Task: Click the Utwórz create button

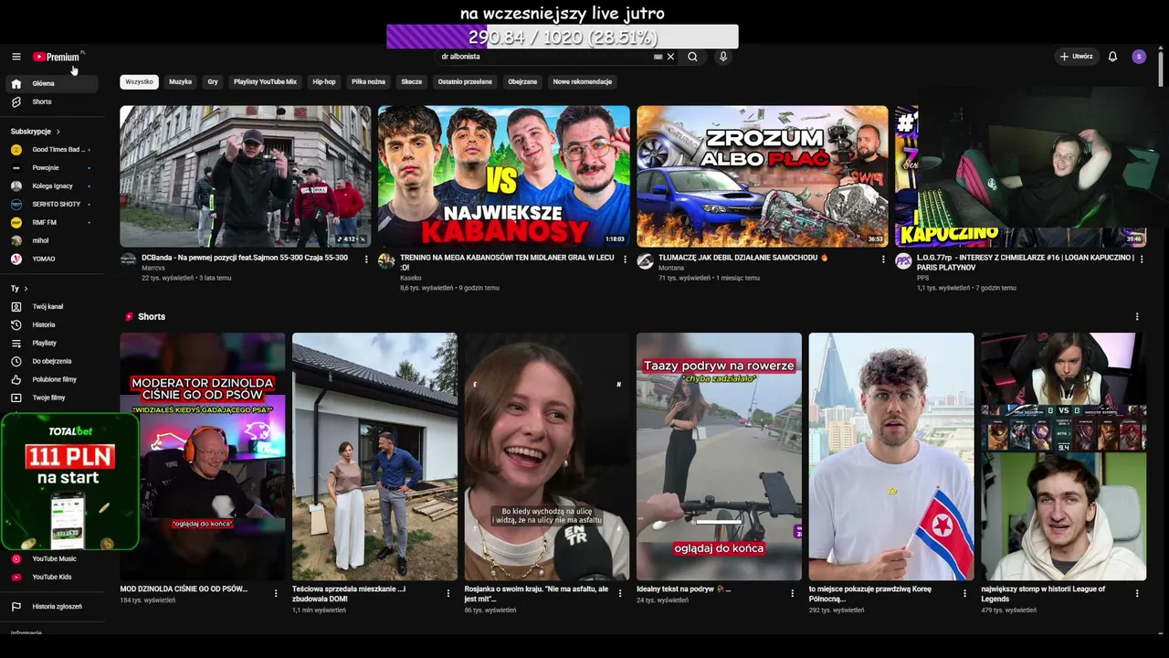Action: [x=1076, y=57]
